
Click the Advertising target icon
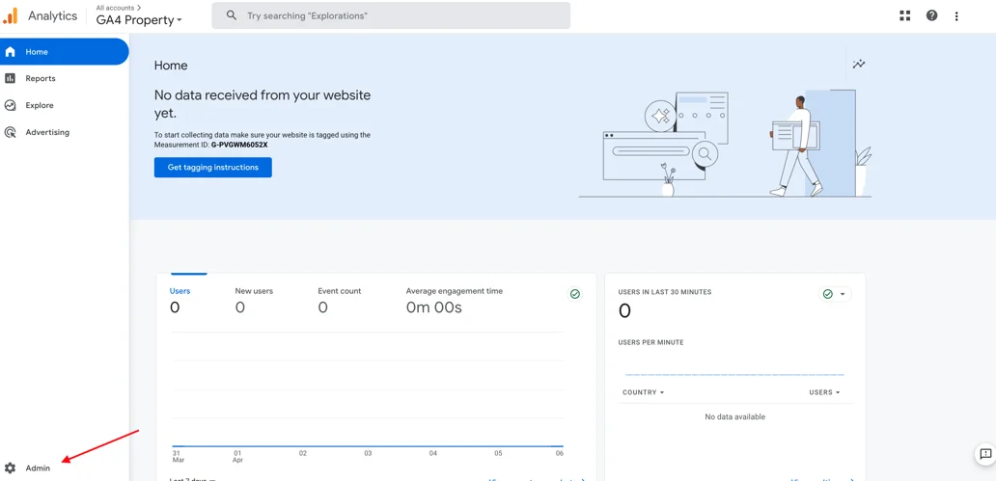point(11,133)
